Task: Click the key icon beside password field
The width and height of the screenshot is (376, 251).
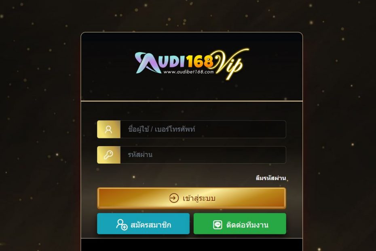Action: coord(108,155)
